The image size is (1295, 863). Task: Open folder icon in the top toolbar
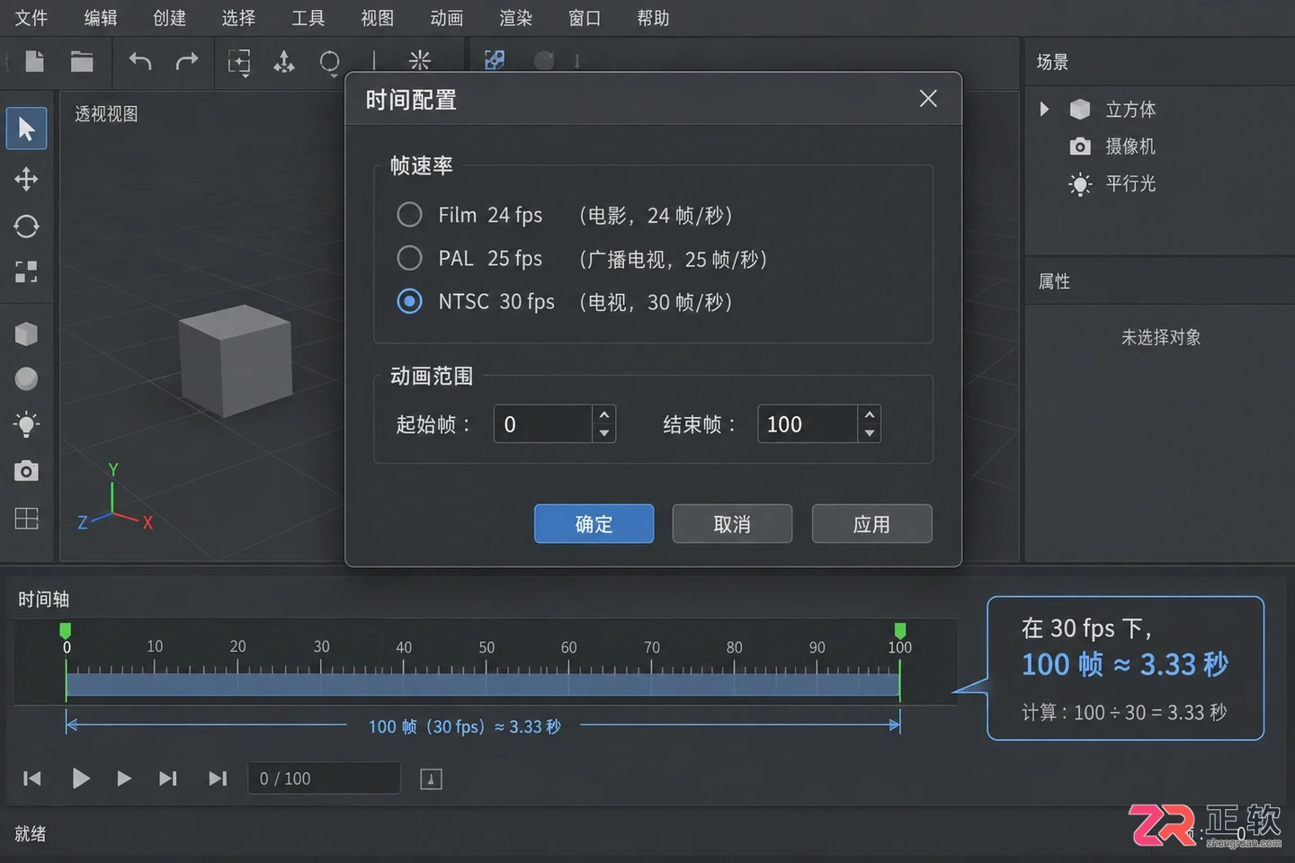[x=82, y=61]
